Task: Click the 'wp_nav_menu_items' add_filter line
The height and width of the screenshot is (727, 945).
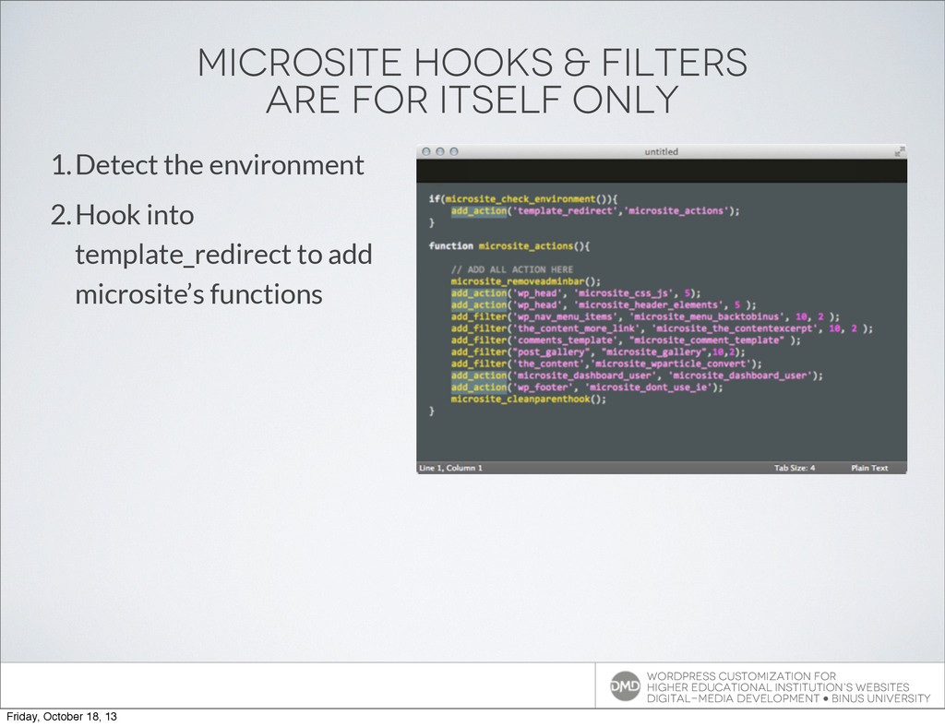Action: point(645,316)
